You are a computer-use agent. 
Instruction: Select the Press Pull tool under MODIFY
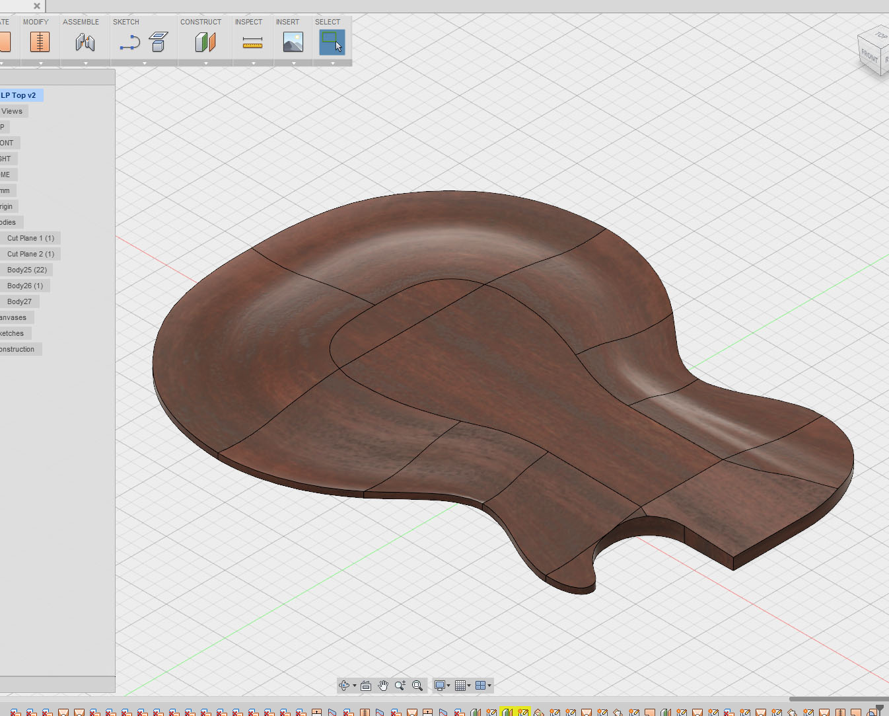[x=40, y=42]
